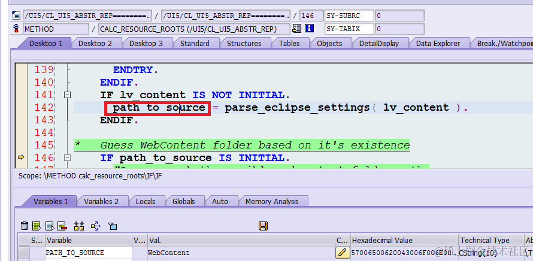The width and height of the screenshot is (533, 261).
Task: Click the blue information icon
Action: click(310, 29)
